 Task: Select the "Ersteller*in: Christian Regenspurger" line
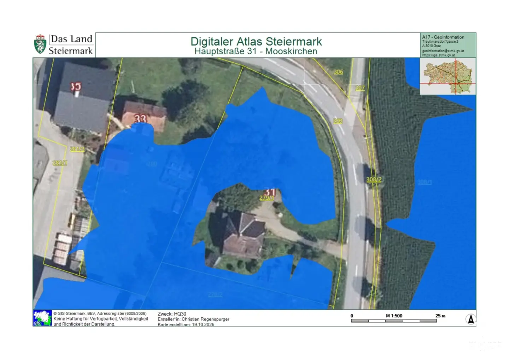coord(193,319)
